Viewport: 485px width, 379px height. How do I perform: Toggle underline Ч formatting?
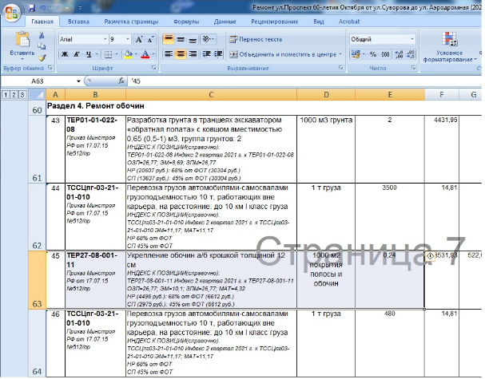89,54
